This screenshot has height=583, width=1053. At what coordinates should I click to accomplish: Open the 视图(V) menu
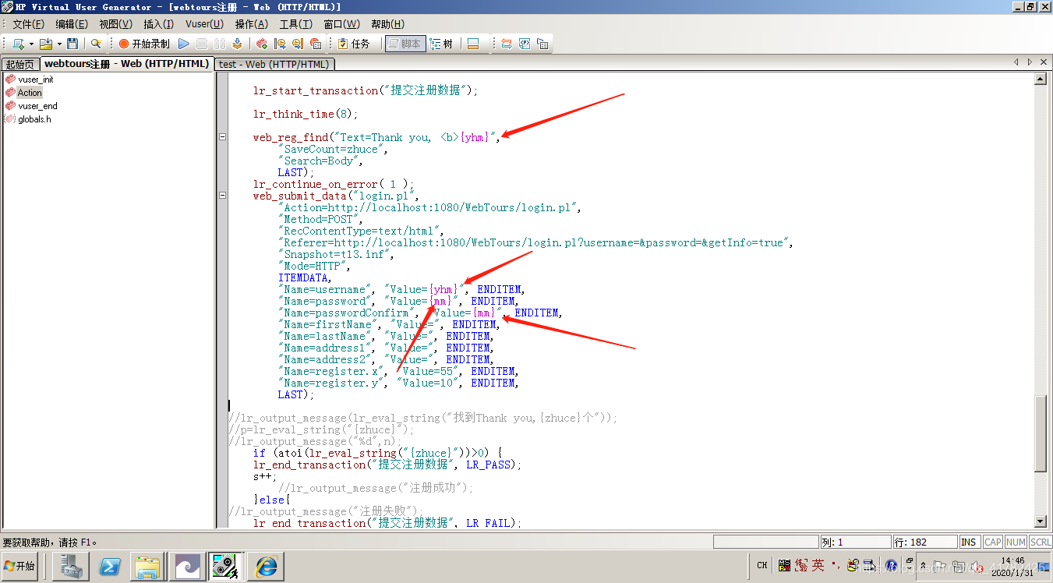tap(115, 24)
